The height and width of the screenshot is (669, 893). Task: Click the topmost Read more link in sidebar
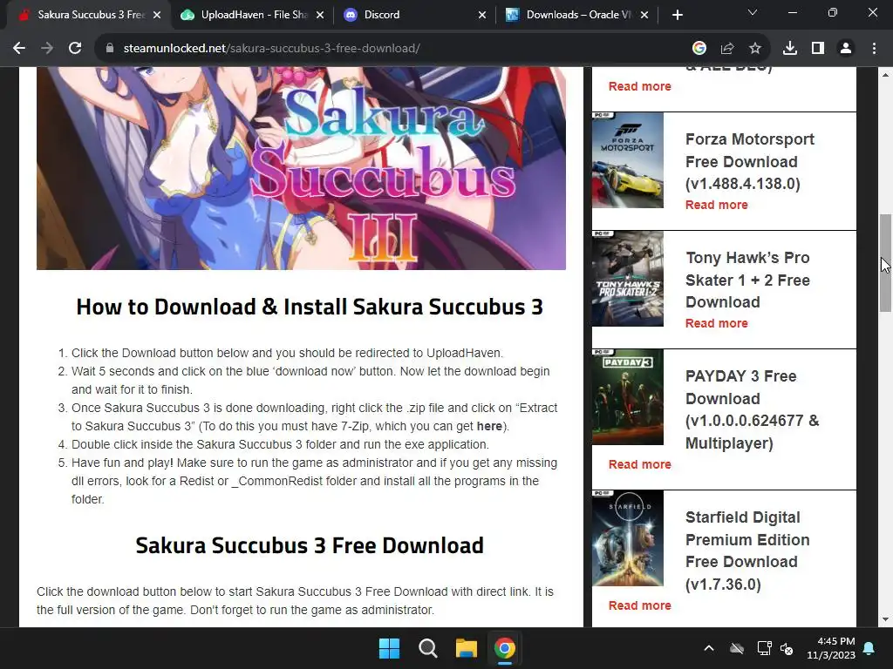(x=639, y=86)
